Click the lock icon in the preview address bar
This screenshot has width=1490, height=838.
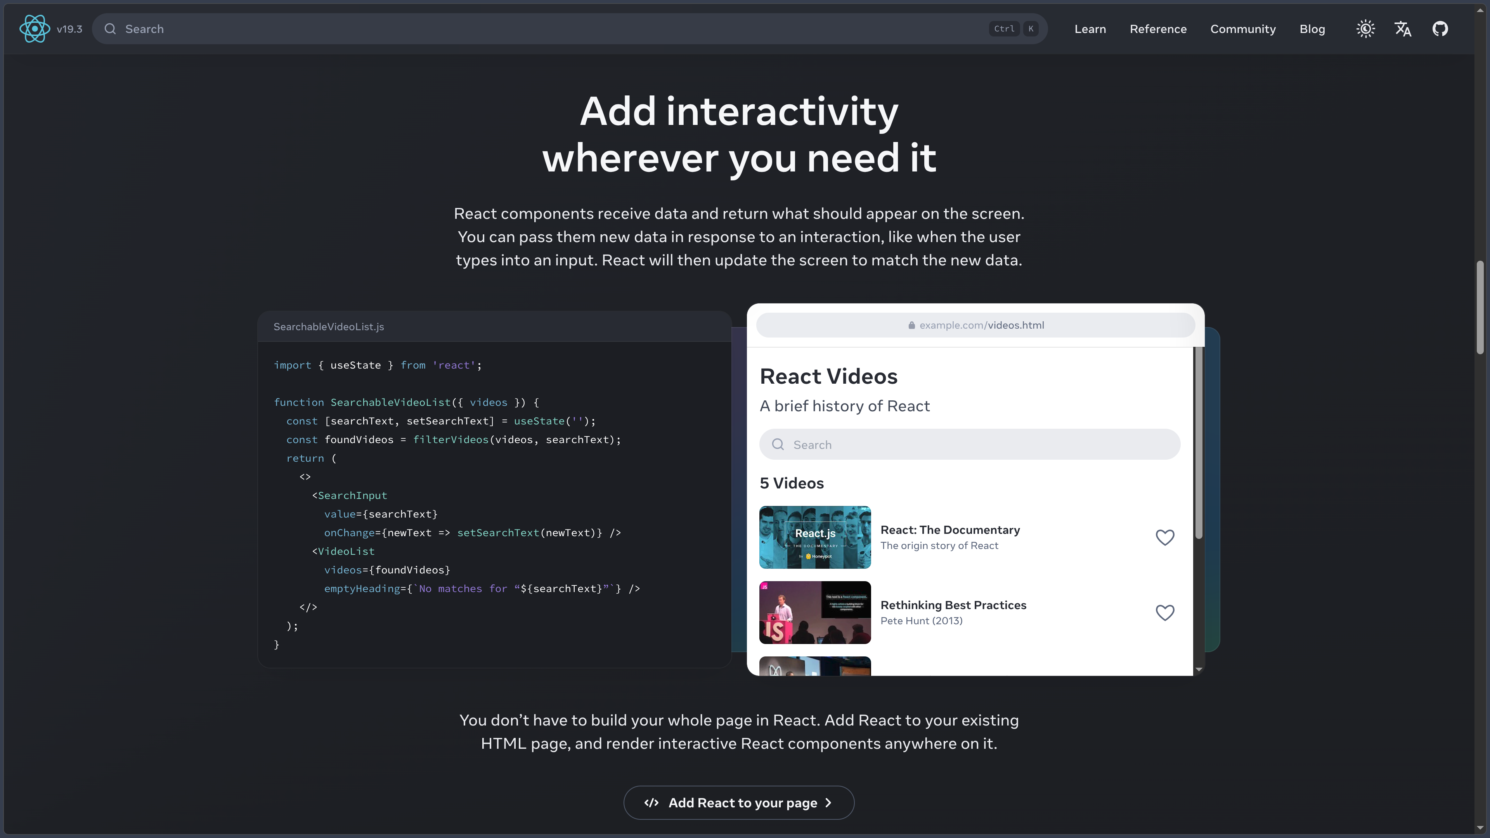pos(911,325)
